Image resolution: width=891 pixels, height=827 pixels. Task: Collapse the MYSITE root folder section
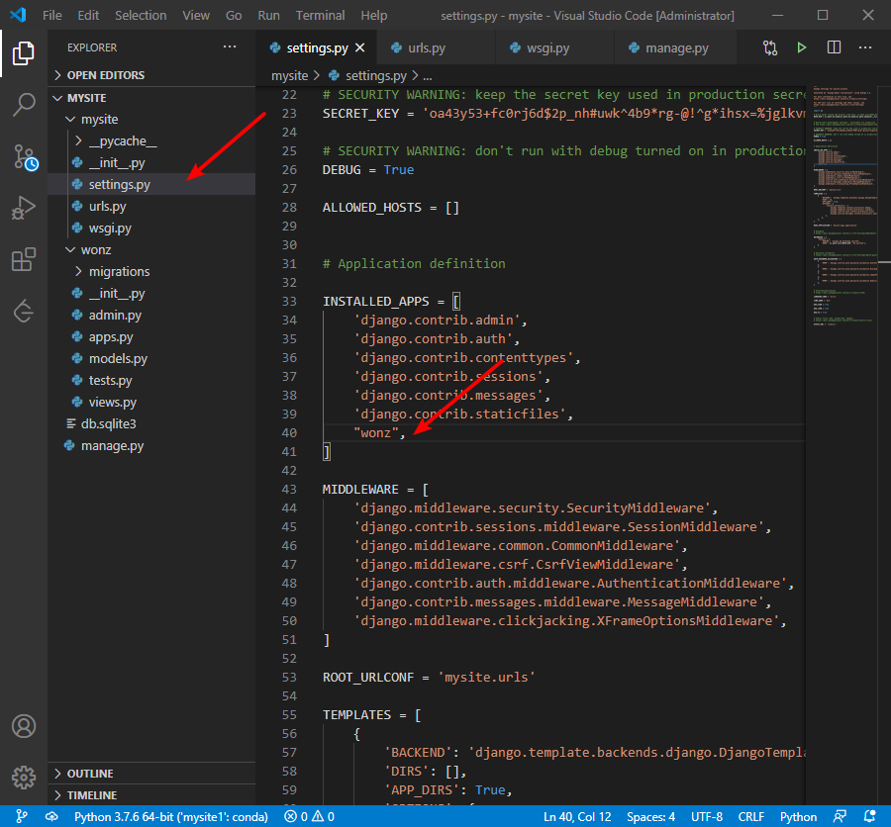click(151, 98)
